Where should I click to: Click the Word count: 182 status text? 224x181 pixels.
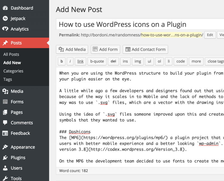(x=74, y=171)
